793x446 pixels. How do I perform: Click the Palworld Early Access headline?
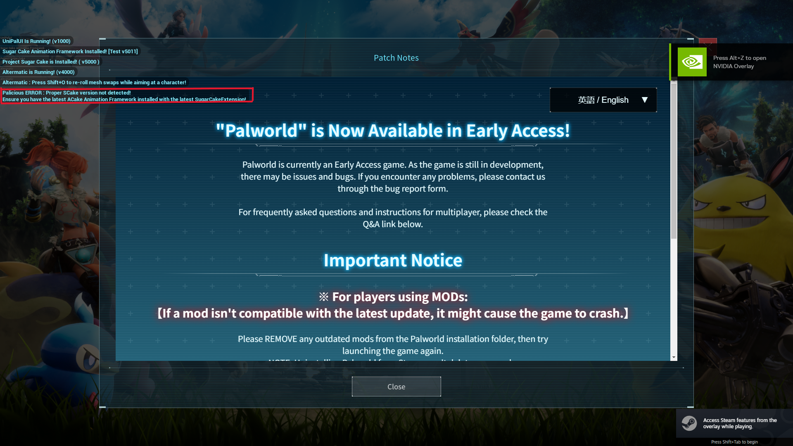tap(393, 130)
